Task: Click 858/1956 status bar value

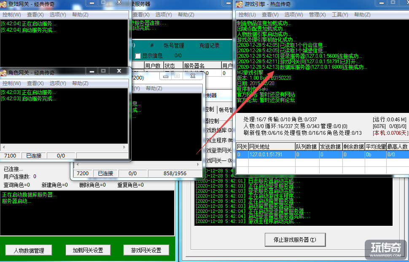Action: (x=175, y=174)
